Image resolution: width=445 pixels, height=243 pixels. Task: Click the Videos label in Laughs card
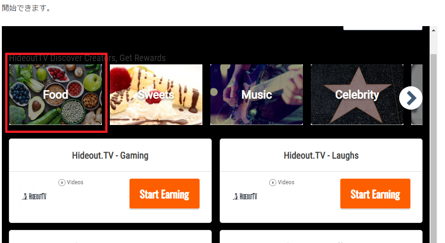coord(286,182)
